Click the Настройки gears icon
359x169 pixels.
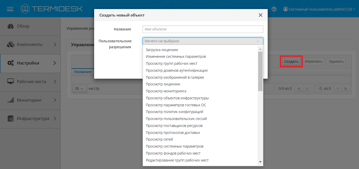pos(11,63)
